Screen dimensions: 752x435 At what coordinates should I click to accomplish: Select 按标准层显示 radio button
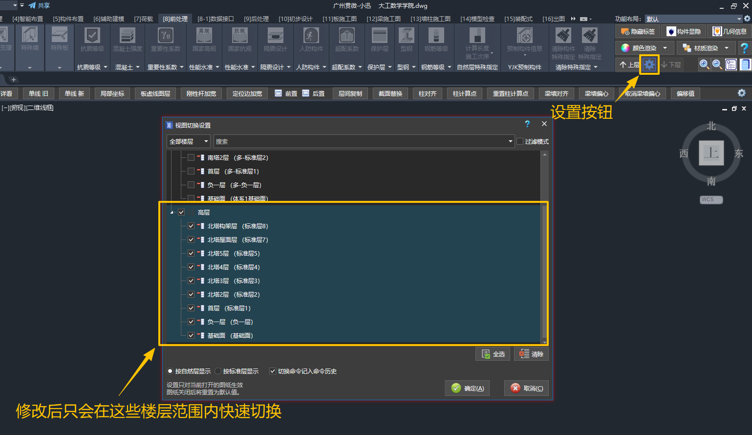click(218, 371)
